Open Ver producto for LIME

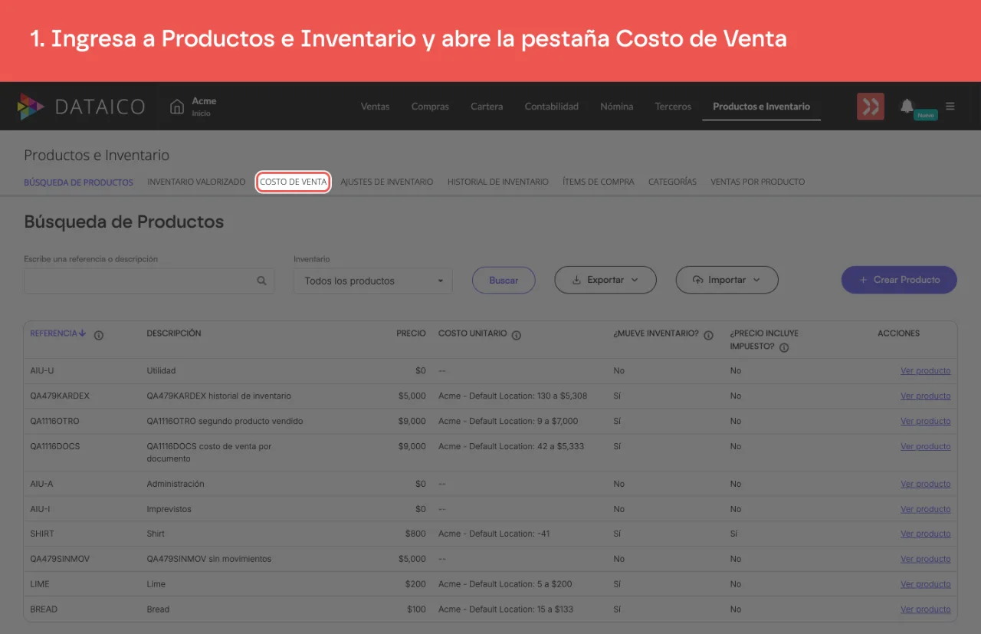point(925,584)
